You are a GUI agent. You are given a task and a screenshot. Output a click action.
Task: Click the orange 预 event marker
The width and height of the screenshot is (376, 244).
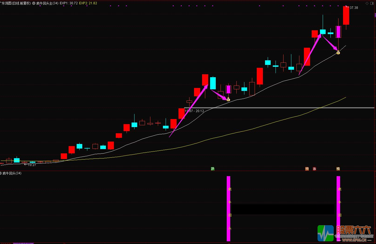point(307,169)
